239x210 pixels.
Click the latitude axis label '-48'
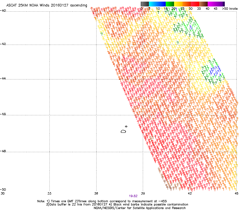pyautogui.click(x=3, y=151)
